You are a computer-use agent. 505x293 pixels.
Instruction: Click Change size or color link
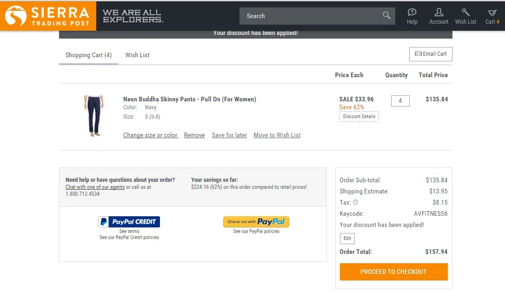click(150, 135)
